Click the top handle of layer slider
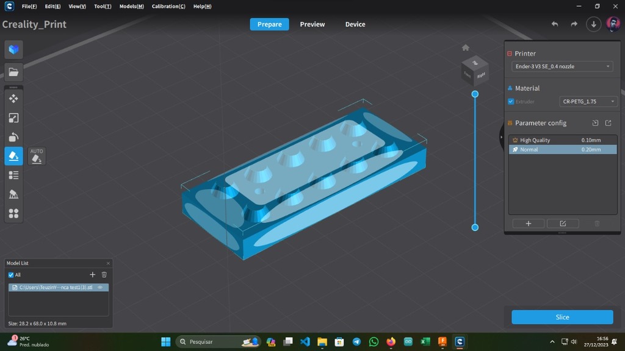This screenshot has height=351, width=625. pos(475,94)
